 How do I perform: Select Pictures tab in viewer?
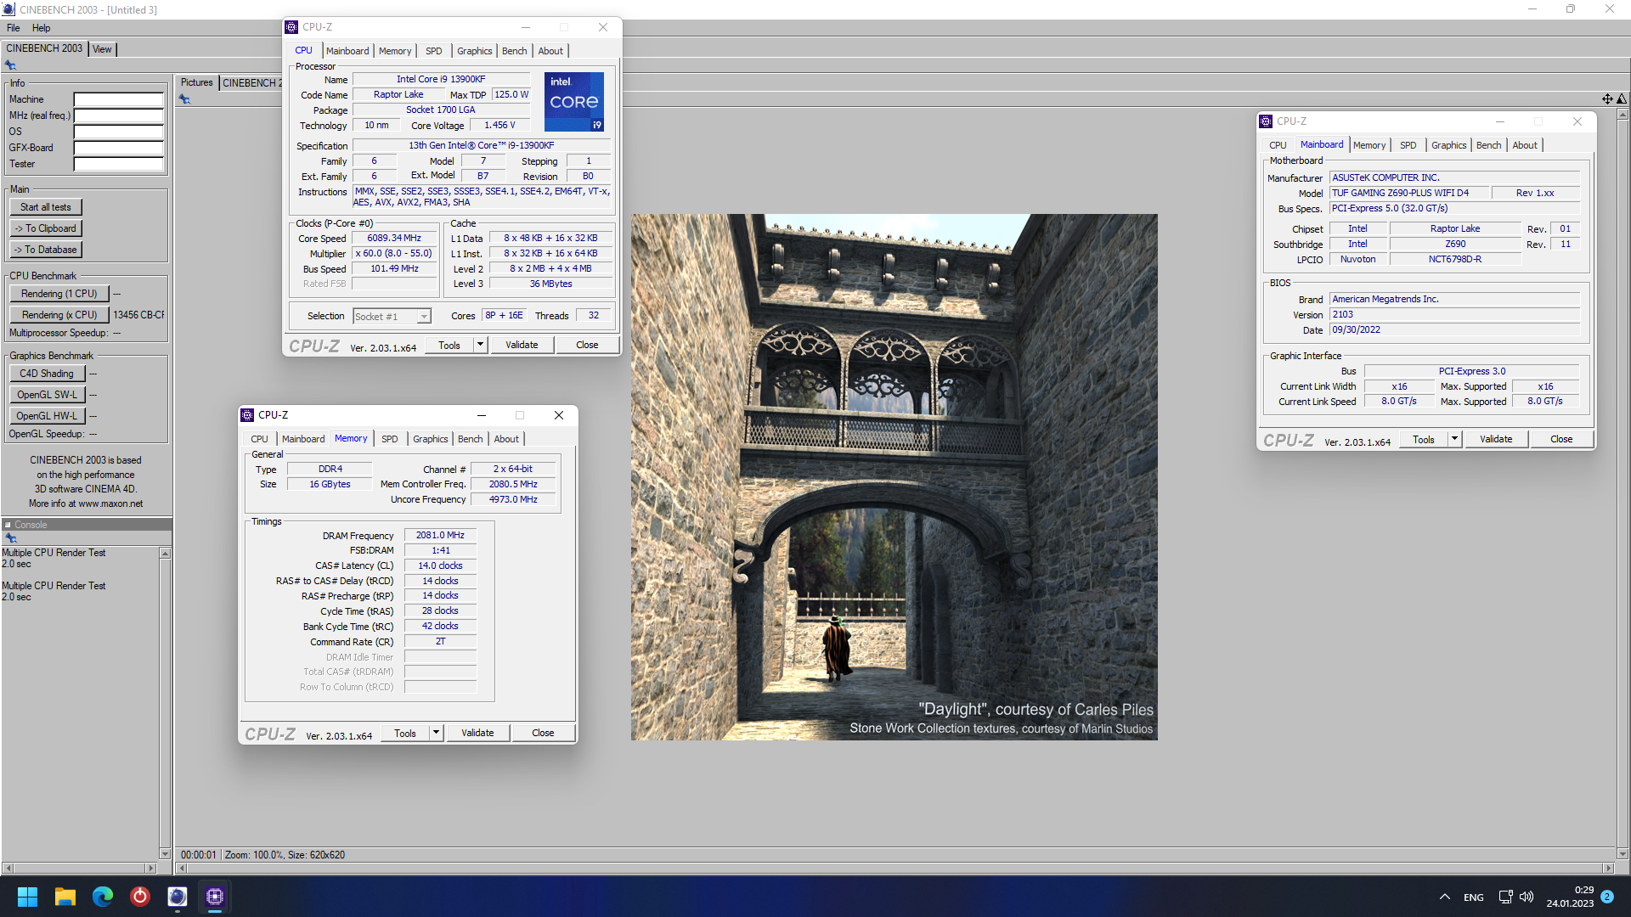click(x=197, y=82)
